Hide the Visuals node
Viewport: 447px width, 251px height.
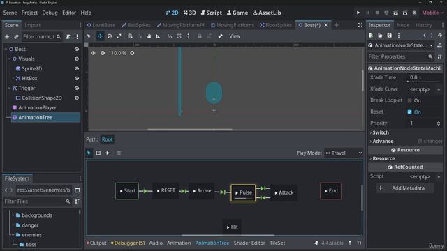(77, 59)
